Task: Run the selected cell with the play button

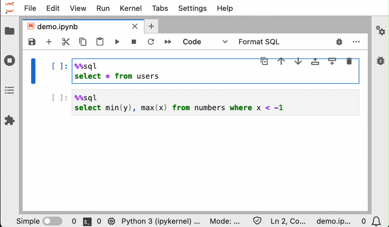Action: tap(117, 42)
